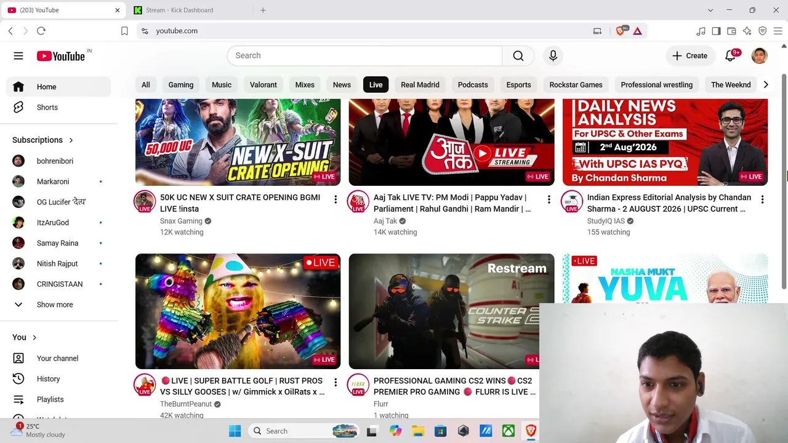Open Microsoft Store from the taskbar
The image size is (788, 443).
(441, 431)
